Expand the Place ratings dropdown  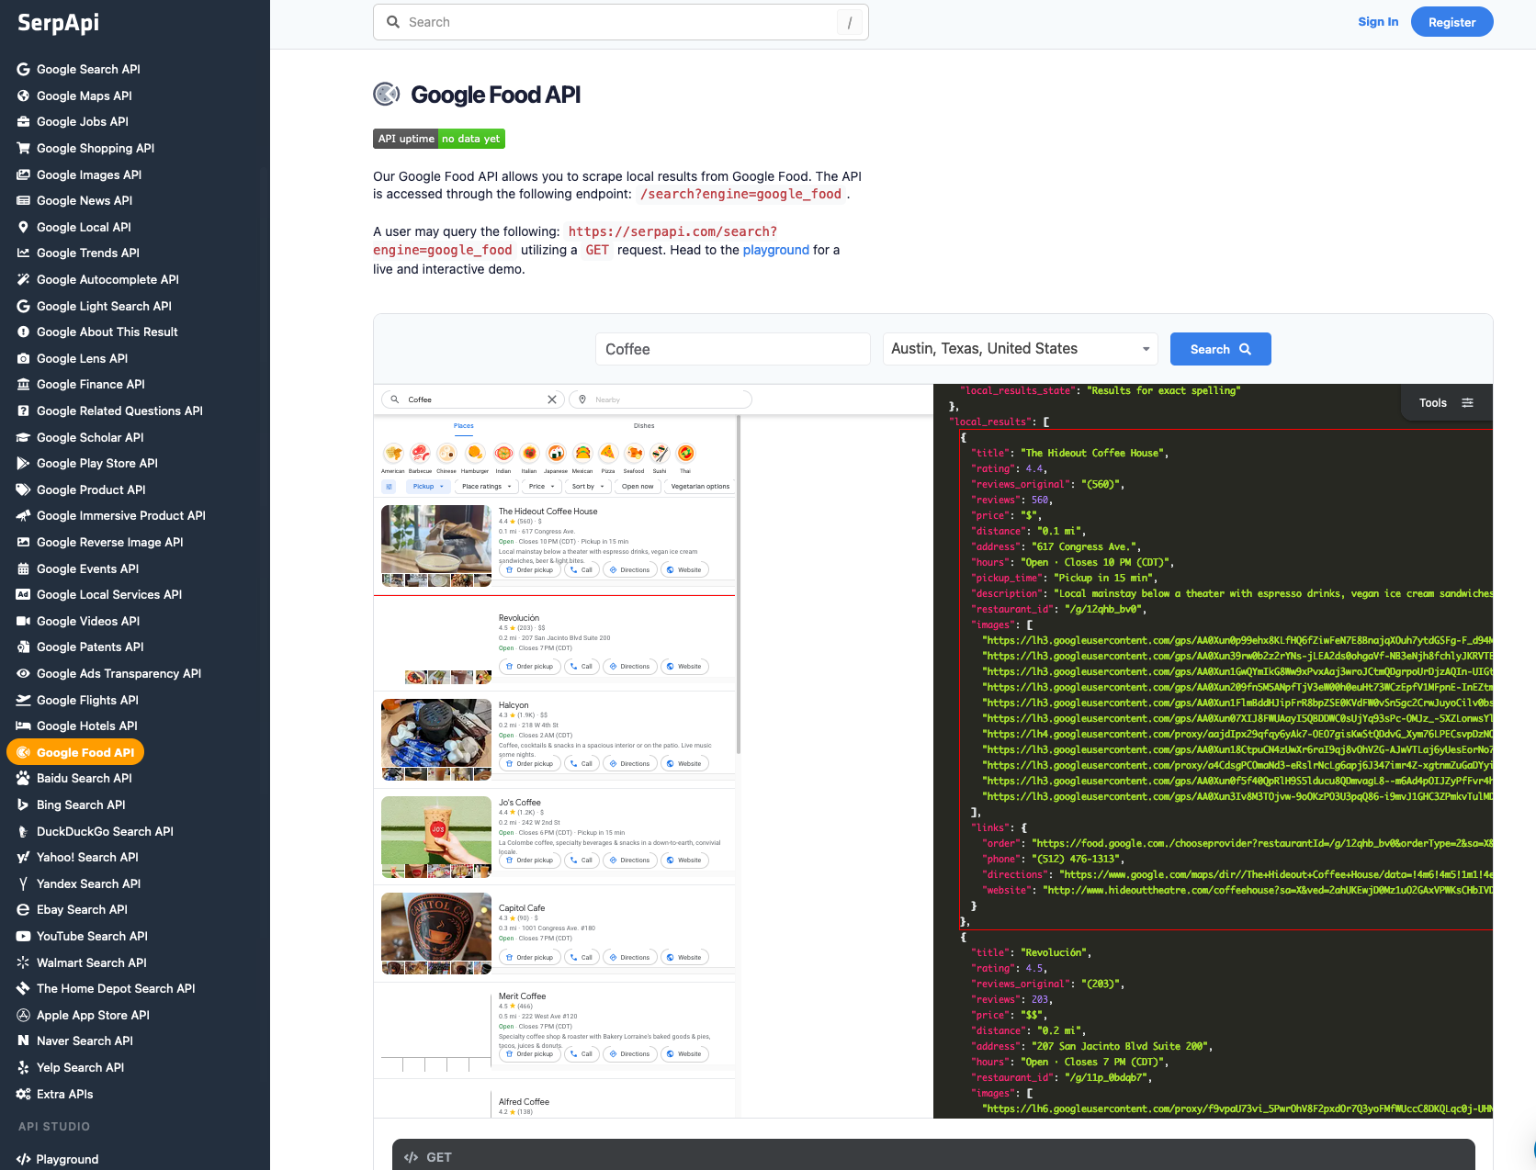point(487,487)
